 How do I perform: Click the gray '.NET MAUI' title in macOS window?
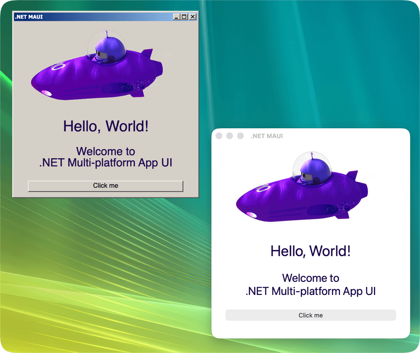(x=267, y=136)
